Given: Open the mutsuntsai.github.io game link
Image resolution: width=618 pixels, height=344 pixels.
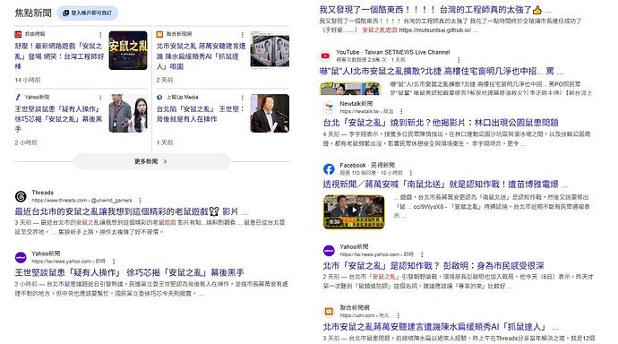Looking at the screenshot, I should coord(434,30).
